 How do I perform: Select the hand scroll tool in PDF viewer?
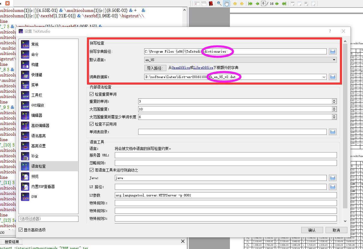[227, 4]
